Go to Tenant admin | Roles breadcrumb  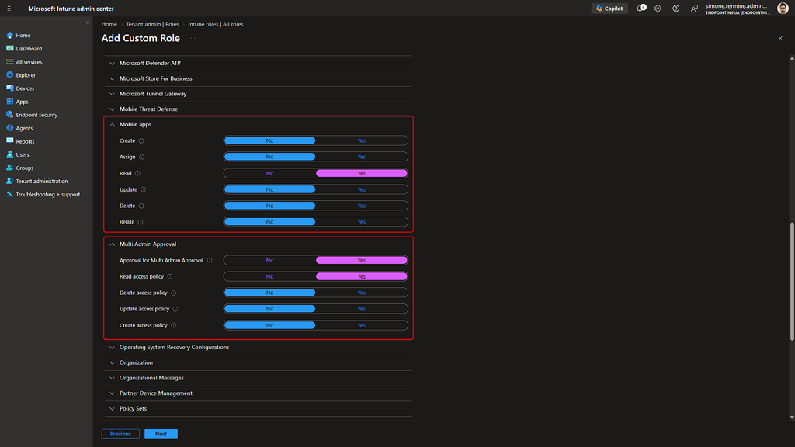point(153,24)
